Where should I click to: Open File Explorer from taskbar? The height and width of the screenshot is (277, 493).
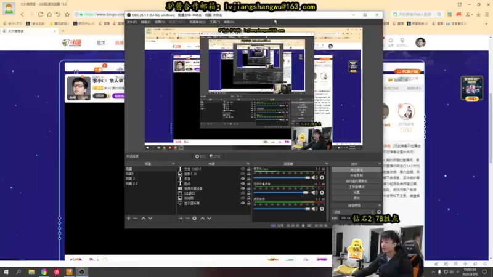(31, 272)
